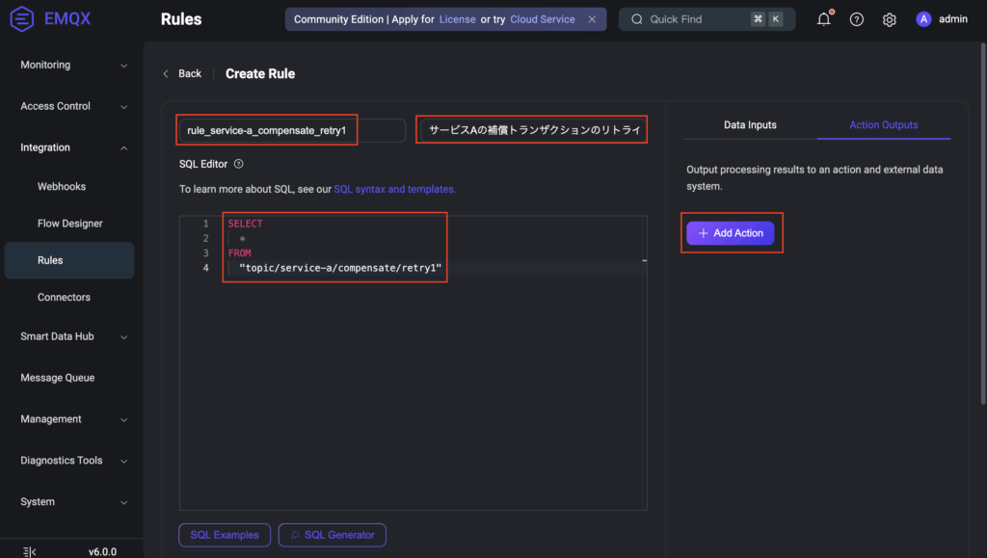The height and width of the screenshot is (558, 987).
Task: Select the Action Outputs tab
Action: 883,125
